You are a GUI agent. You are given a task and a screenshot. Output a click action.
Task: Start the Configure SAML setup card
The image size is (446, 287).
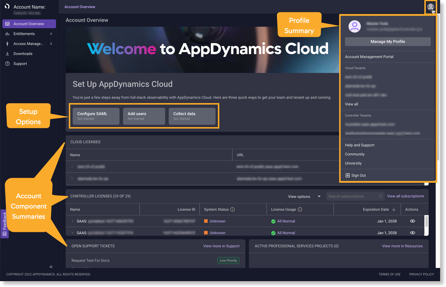click(x=96, y=116)
